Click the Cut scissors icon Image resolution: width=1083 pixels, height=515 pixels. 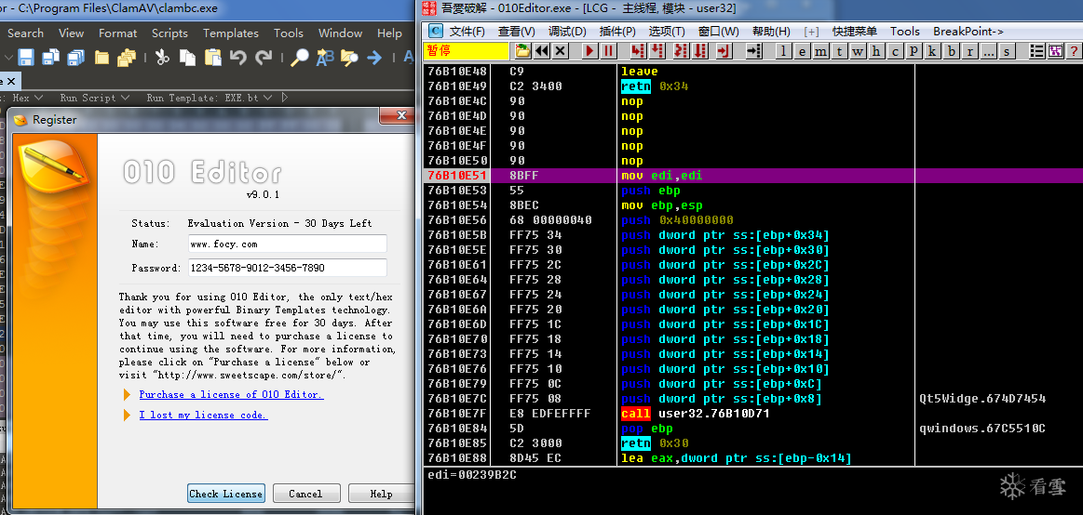click(162, 58)
